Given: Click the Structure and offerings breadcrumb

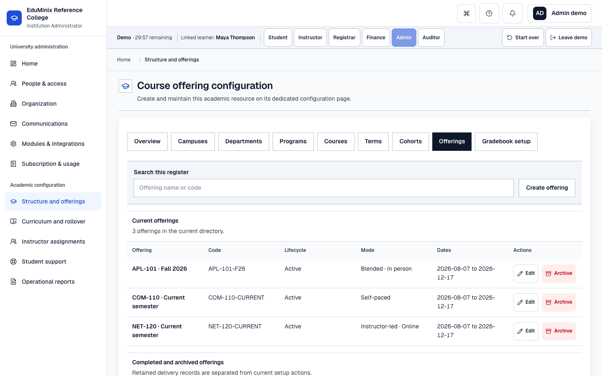Looking at the screenshot, I should coord(172,60).
